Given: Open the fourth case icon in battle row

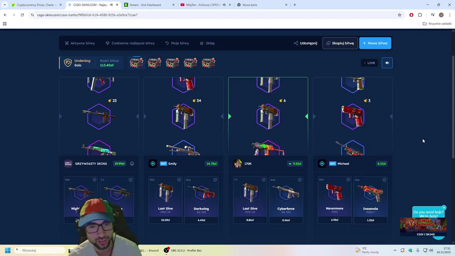Looking at the screenshot, I should pos(191,63).
